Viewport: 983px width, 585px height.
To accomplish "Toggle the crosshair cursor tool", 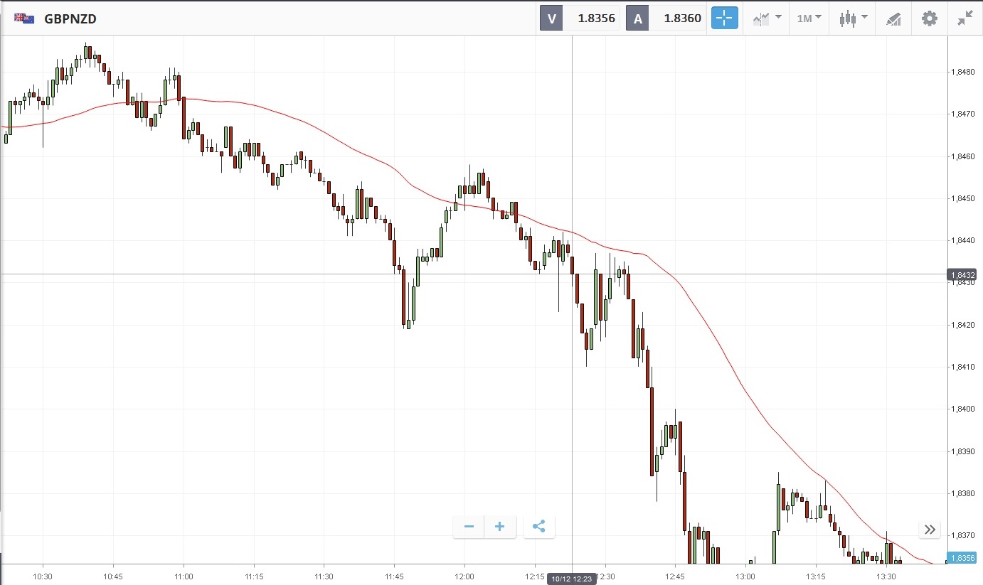I will pos(724,18).
